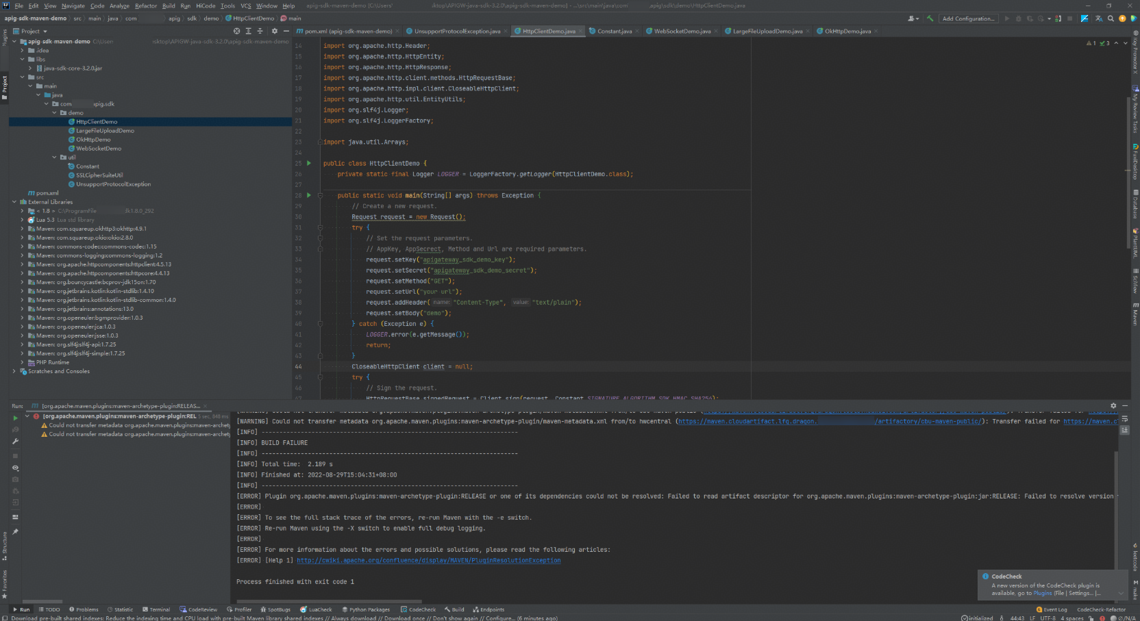Rerun the Maven task with green play icon
This screenshot has height=621, width=1140.
coord(15,417)
